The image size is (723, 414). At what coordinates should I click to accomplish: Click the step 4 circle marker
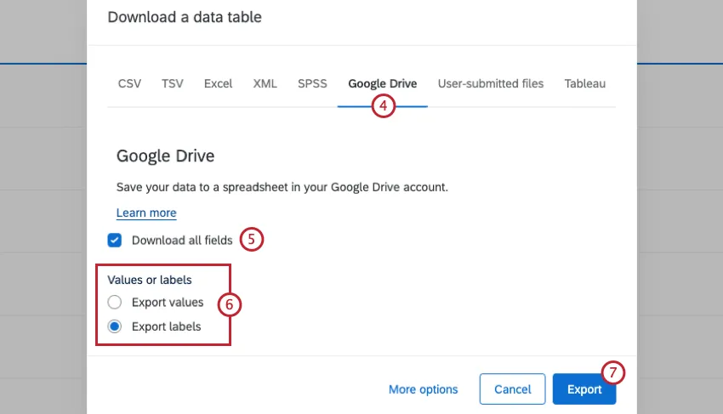[384, 106]
